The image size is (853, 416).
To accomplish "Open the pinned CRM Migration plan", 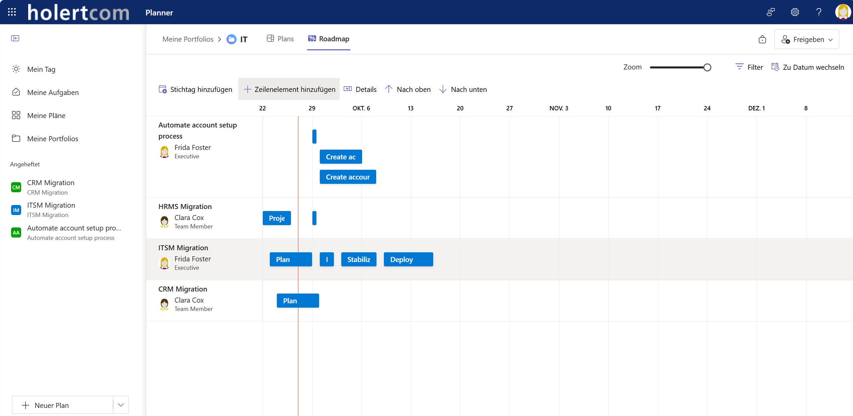I will point(51,187).
